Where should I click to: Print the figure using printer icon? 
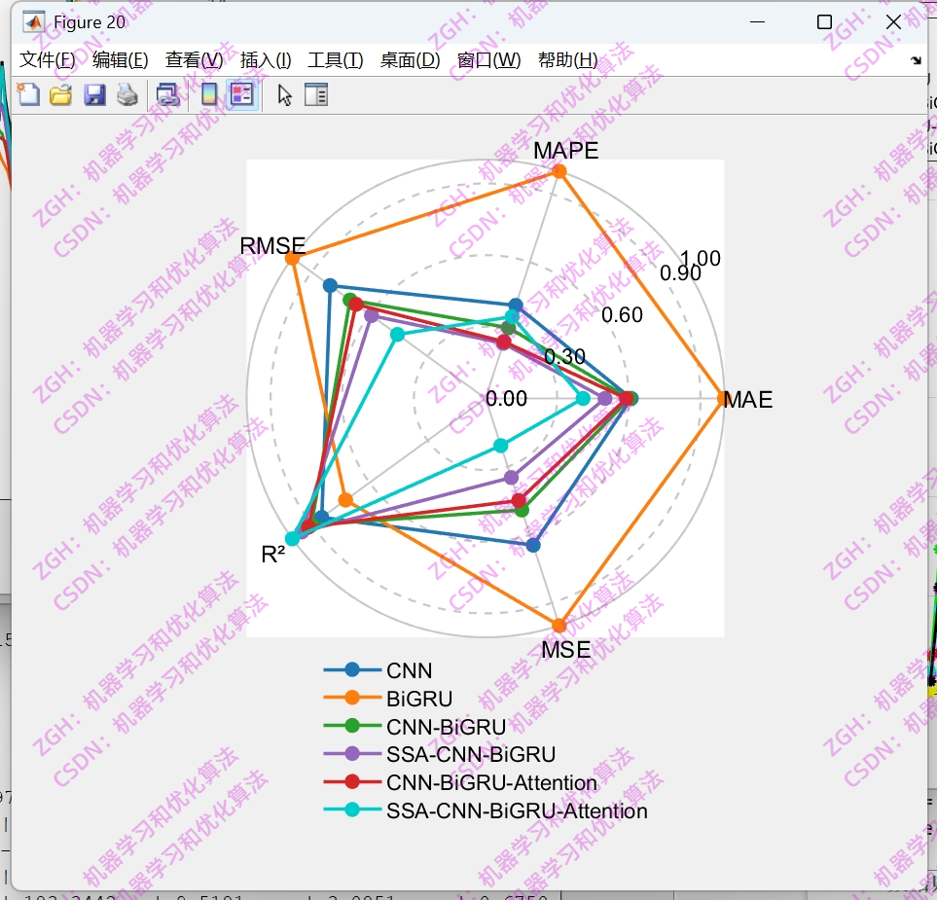[x=127, y=94]
